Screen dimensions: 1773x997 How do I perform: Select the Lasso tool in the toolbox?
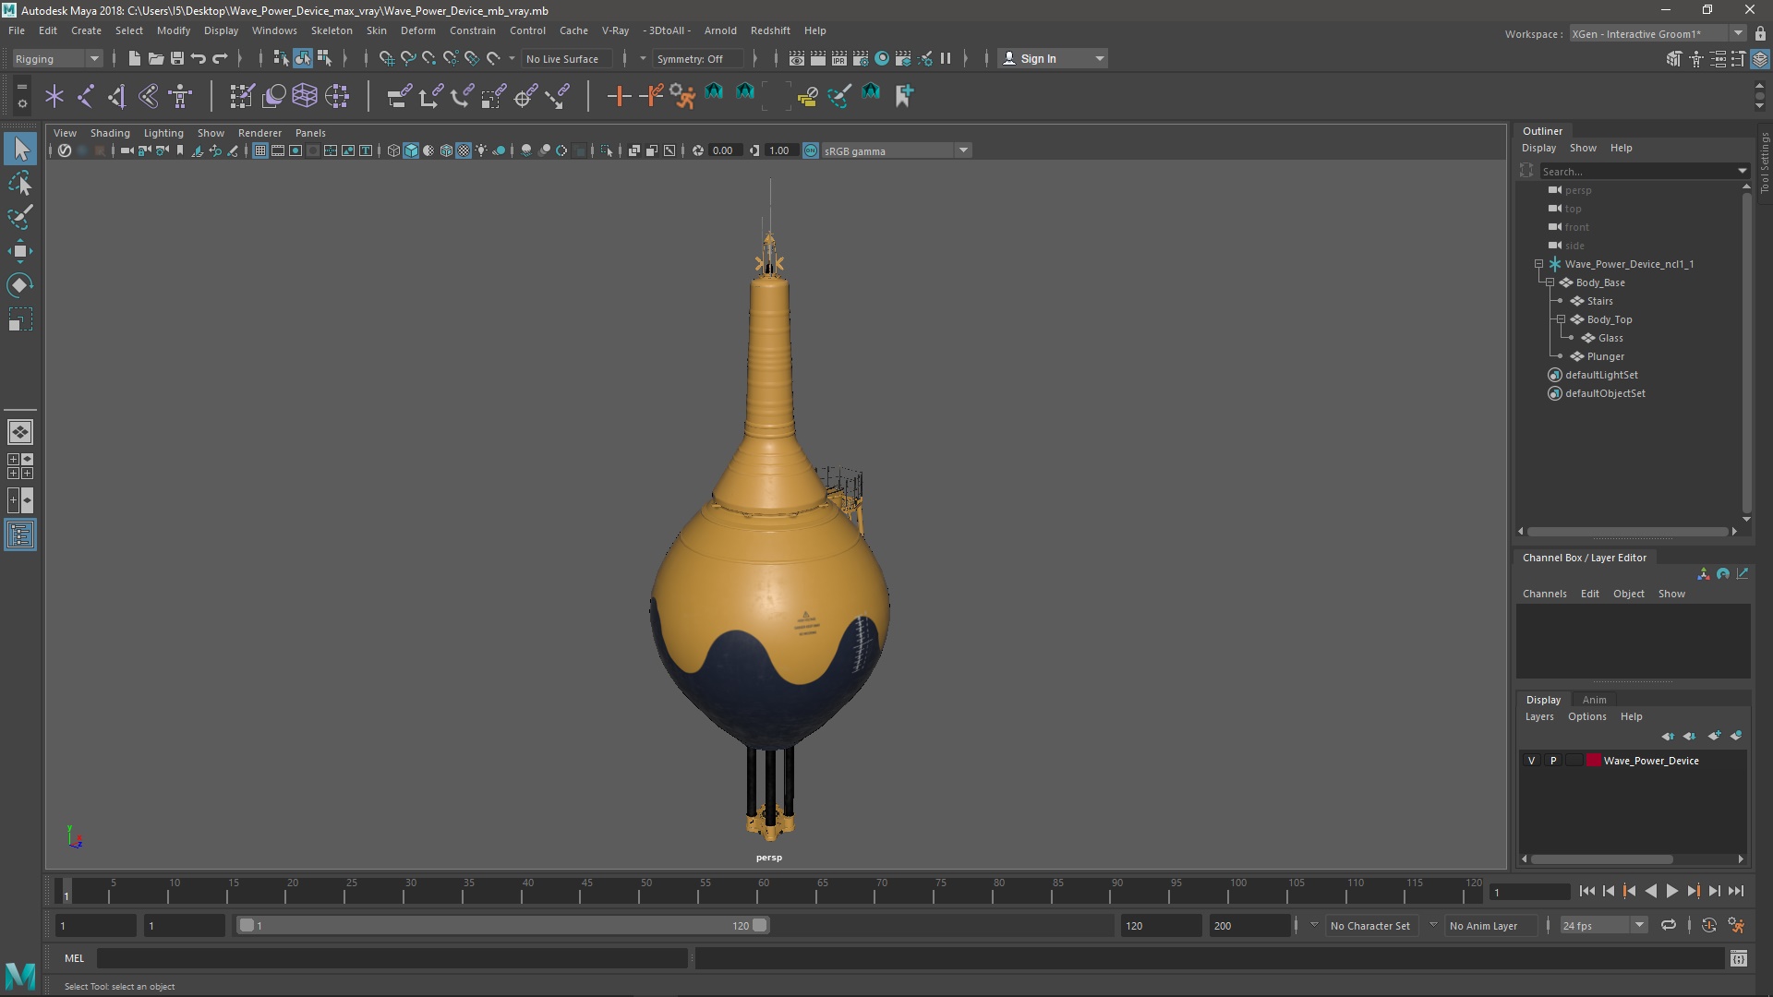[20, 184]
